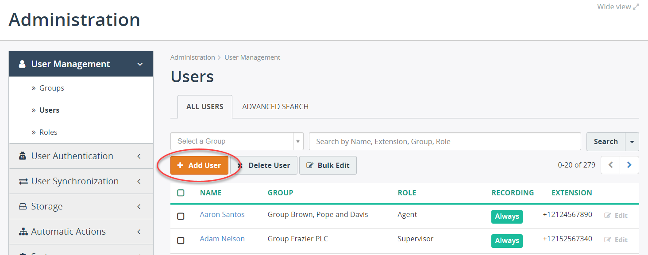Click the Supervisor role cell

[416, 239]
